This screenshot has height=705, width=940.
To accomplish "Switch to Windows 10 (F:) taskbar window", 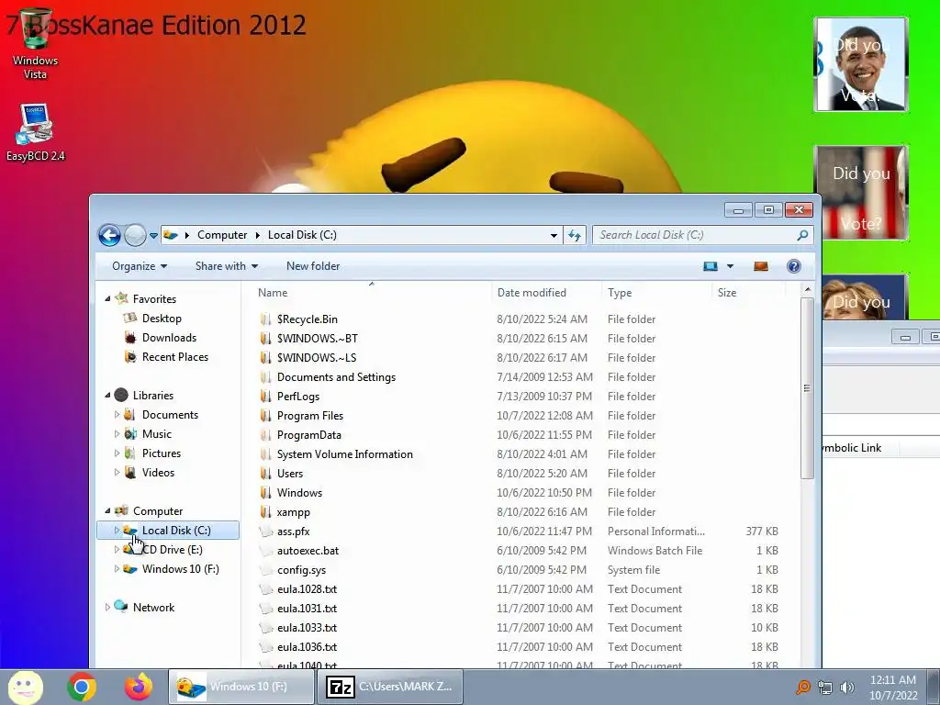I will point(241,687).
